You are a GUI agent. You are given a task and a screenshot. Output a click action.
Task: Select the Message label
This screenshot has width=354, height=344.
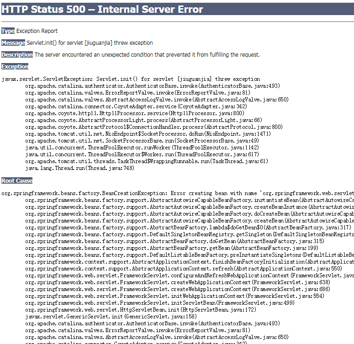click(13, 42)
